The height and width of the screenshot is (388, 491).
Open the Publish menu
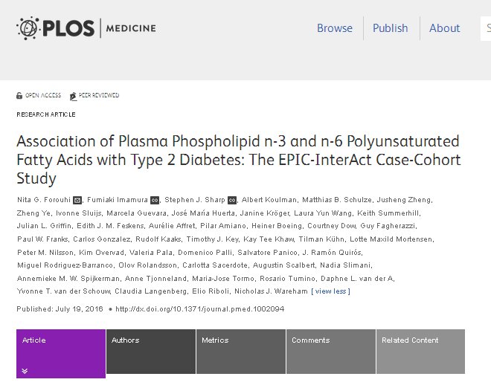(391, 28)
